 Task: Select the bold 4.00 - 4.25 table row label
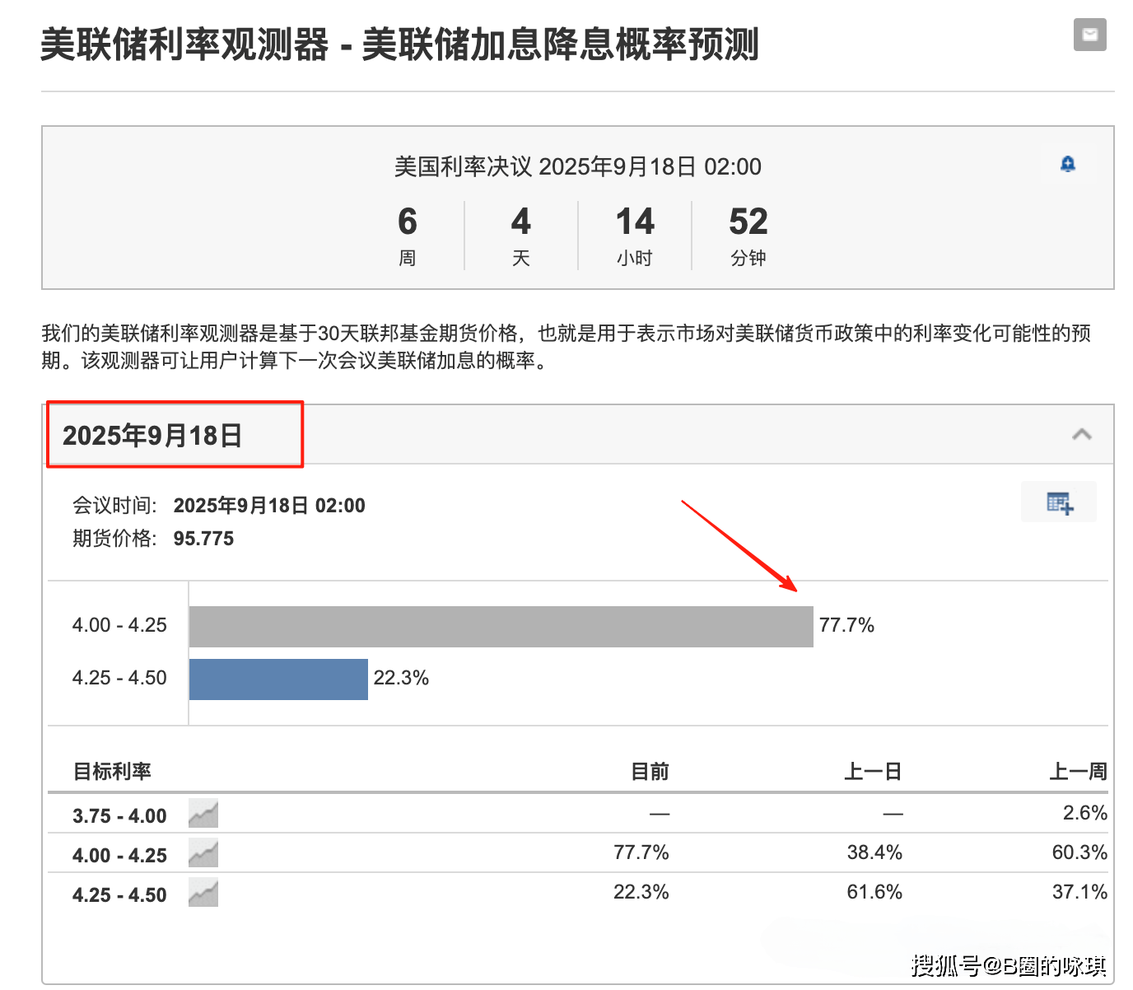click(119, 855)
